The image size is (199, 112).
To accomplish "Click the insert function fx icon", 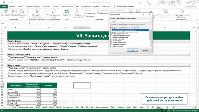I will point(29,23).
